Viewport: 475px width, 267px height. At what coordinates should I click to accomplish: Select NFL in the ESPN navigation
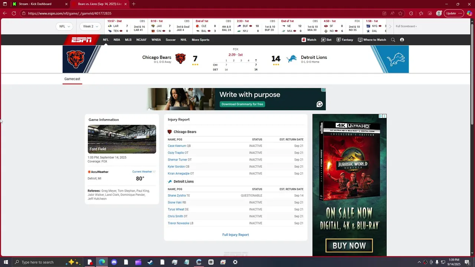(x=106, y=40)
